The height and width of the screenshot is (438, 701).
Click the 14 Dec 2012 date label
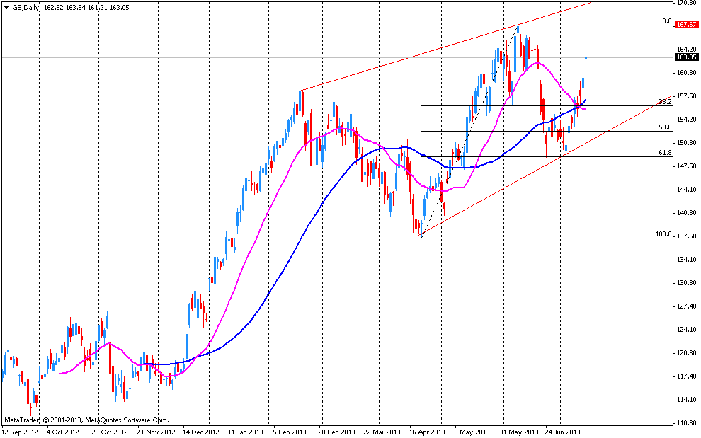[x=200, y=432]
